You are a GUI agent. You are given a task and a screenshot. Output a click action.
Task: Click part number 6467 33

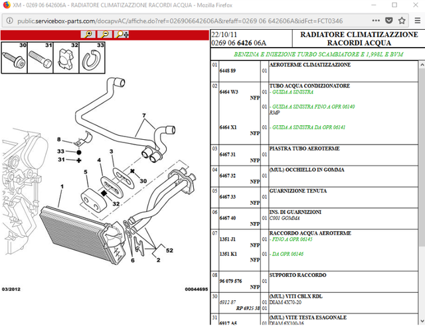227,197
